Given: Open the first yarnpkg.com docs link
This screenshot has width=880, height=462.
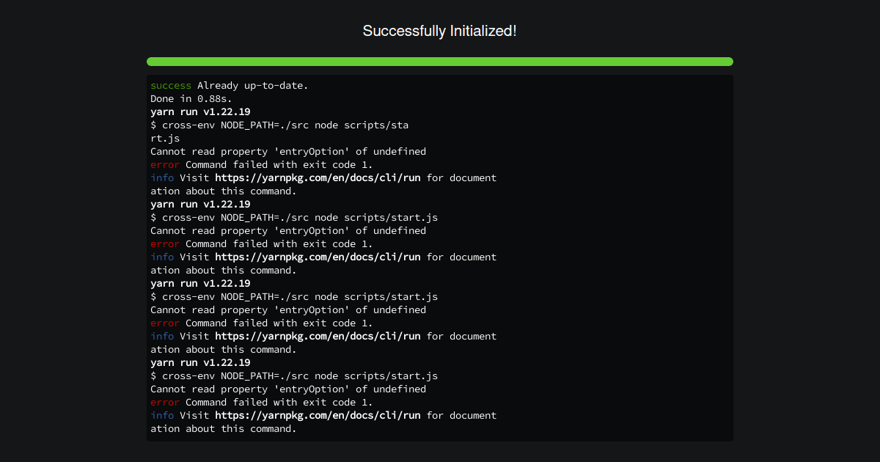Looking at the screenshot, I should coord(318,177).
